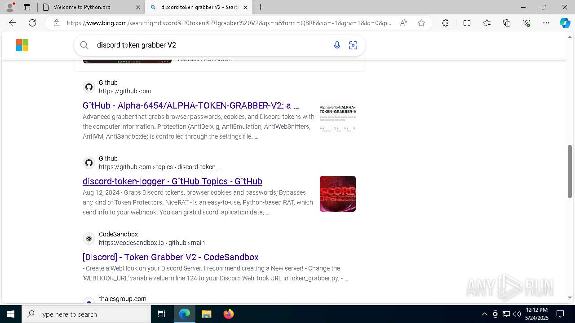
Task: Open the volume speaker tray icon
Action: 517,314
